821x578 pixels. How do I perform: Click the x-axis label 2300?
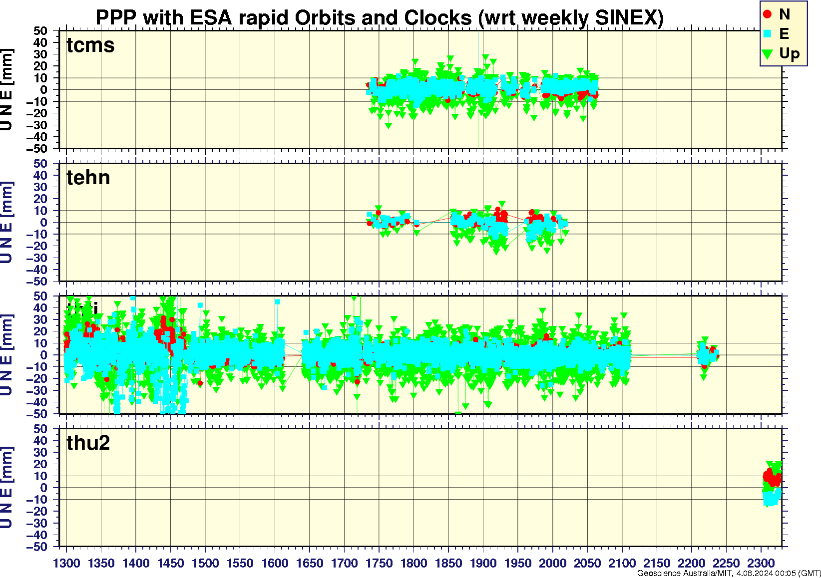pyautogui.click(x=761, y=563)
